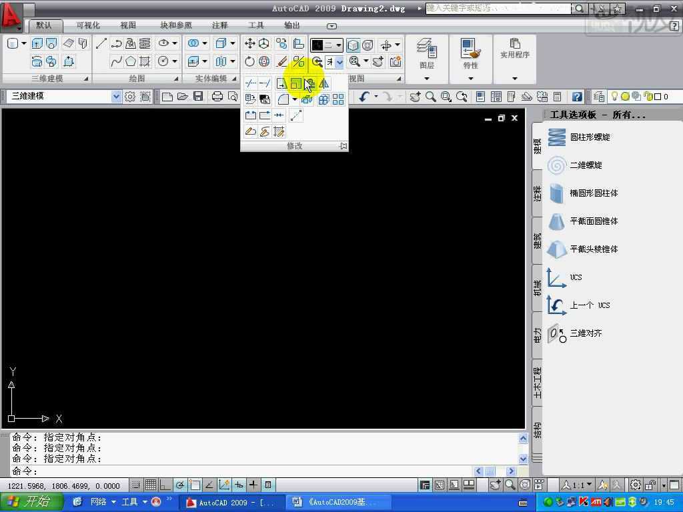Click the Trim tool in Modify flyout
This screenshot has width=683, height=512.
coord(251,83)
